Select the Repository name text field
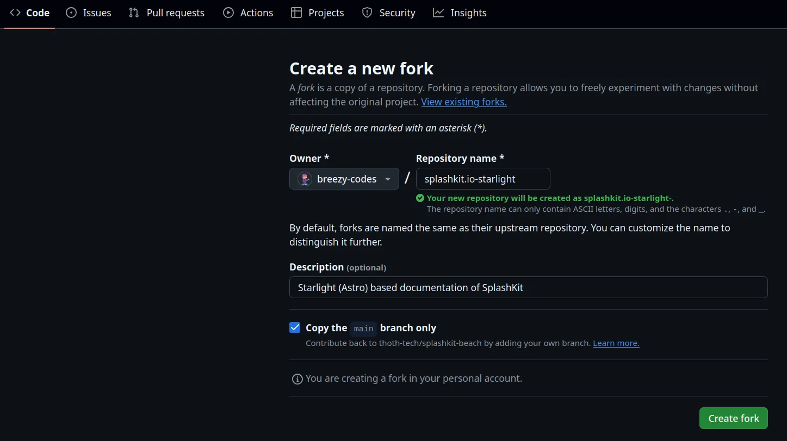 (x=482, y=179)
